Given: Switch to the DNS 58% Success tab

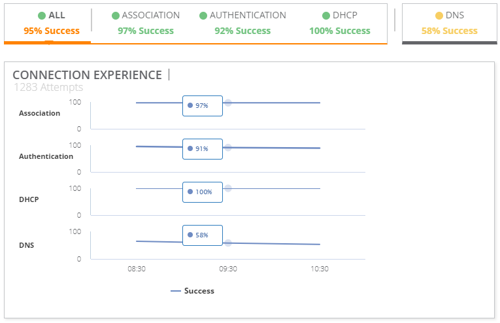Looking at the screenshot, I should pos(449,23).
